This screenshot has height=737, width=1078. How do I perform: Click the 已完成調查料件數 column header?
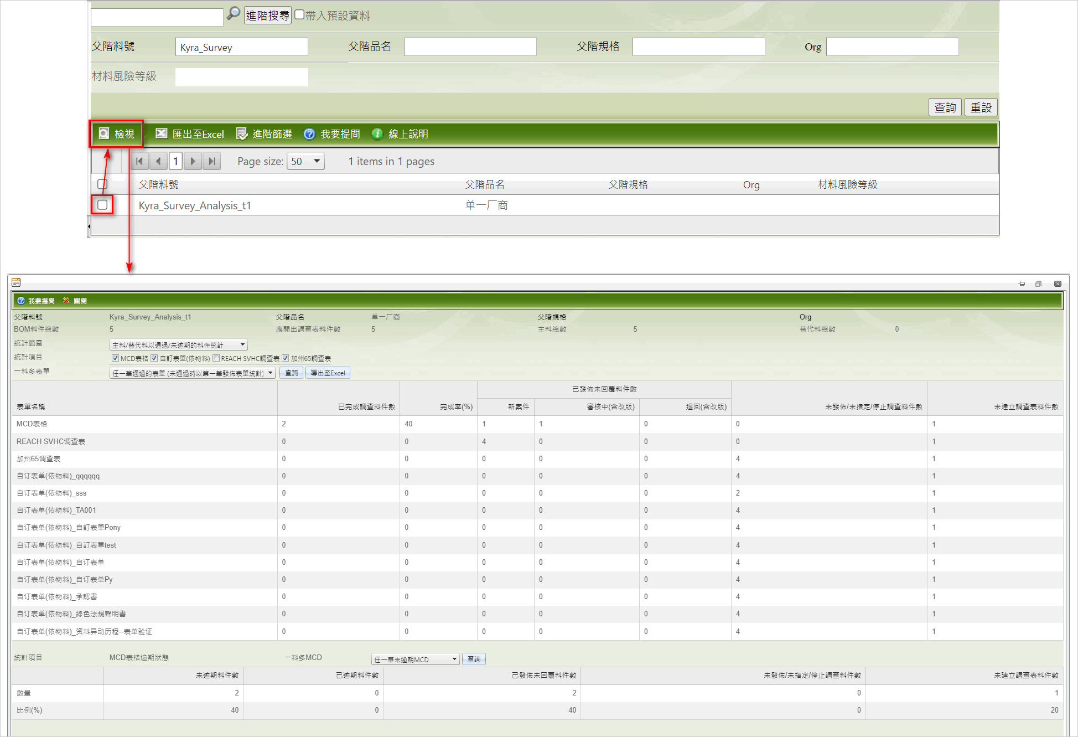366,406
